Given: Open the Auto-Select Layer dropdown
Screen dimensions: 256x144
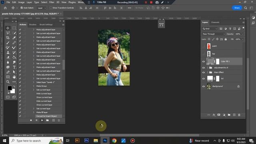Looking at the screenshot, I should coord(42,8).
